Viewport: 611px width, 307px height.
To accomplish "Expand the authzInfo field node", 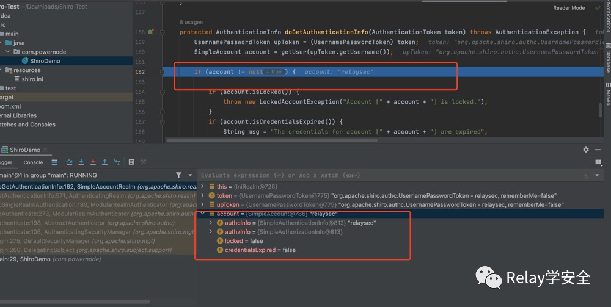I will (210, 231).
